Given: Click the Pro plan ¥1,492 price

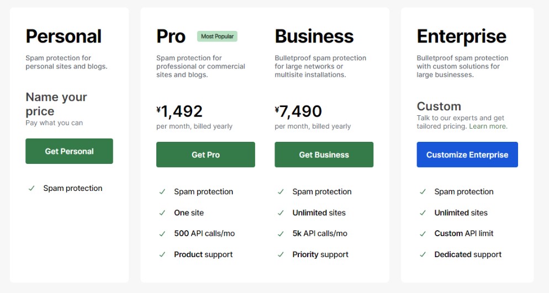Looking at the screenshot, I should (180, 111).
